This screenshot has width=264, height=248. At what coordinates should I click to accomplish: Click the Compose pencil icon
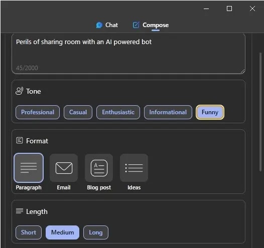click(136, 25)
